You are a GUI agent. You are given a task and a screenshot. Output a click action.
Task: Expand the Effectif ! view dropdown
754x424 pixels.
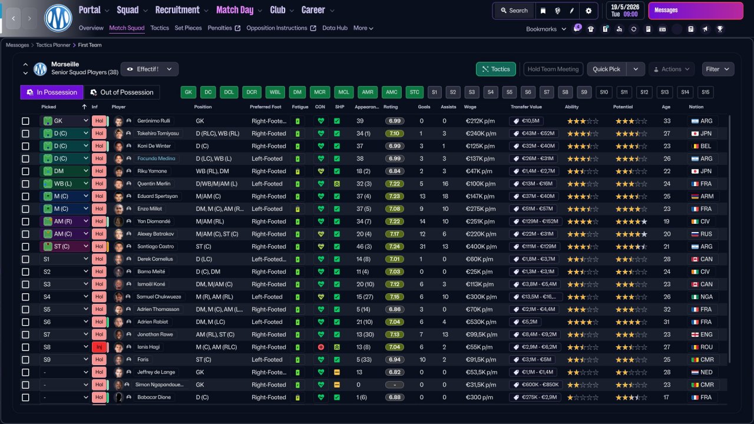150,69
